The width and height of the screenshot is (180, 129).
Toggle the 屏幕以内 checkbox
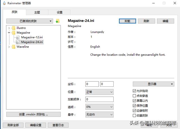(x=134, y=101)
